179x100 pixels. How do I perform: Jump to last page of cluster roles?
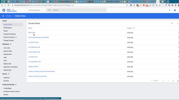coord(178,81)
